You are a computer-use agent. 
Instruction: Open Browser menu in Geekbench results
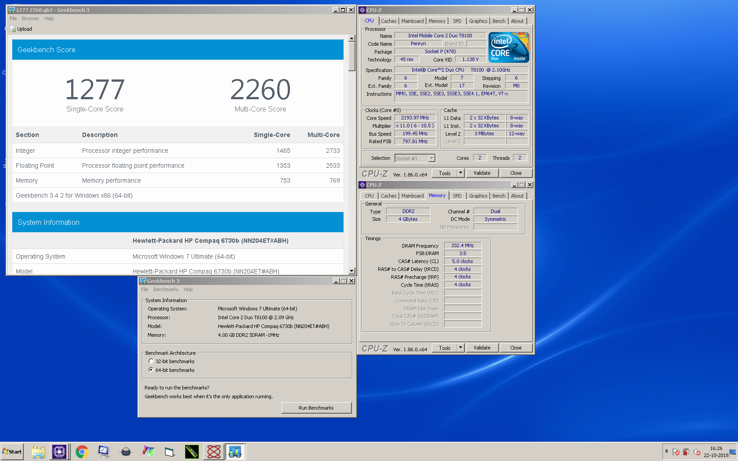point(30,18)
